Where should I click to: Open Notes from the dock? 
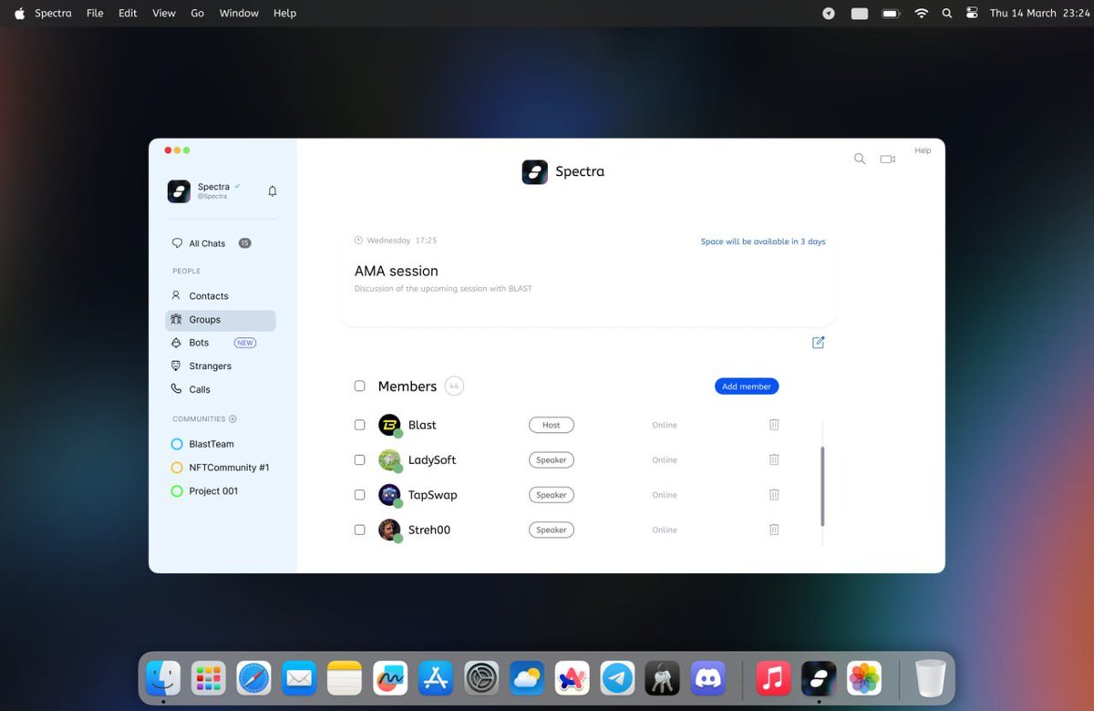pyautogui.click(x=345, y=678)
